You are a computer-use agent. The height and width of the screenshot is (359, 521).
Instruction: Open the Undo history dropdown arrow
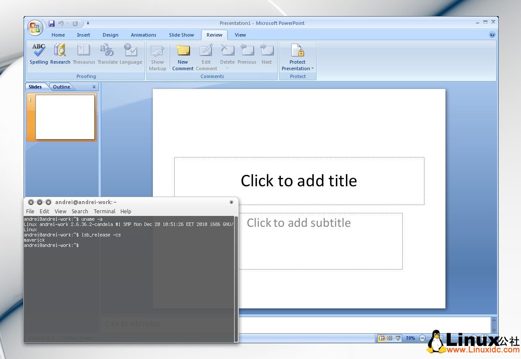(x=67, y=24)
